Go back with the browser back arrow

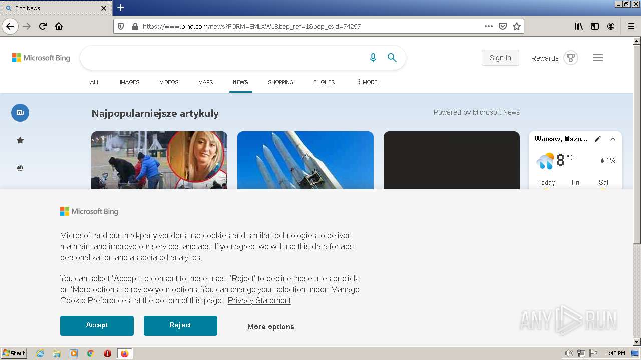click(10, 26)
